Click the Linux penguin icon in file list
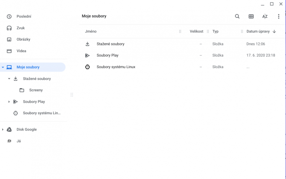Image resolution: width=286 pixels, height=179 pixels. [88, 67]
